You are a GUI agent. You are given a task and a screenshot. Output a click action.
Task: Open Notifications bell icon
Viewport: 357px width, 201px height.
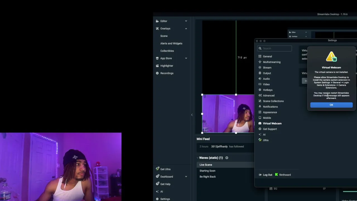260,107
